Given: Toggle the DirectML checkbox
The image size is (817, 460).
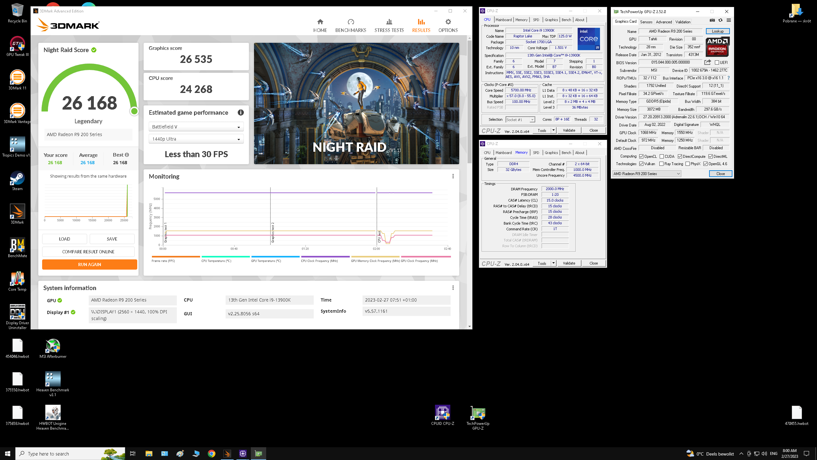Looking at the screenshot, I should pyautogui.click(x=710, y=157).
